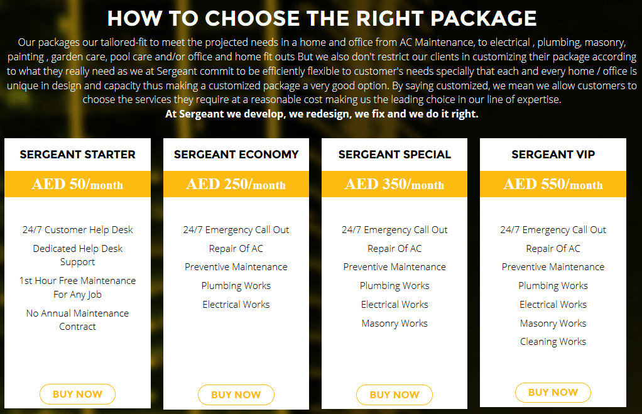Choose Buy Now for Sergeant VIP

click(553, 393)
